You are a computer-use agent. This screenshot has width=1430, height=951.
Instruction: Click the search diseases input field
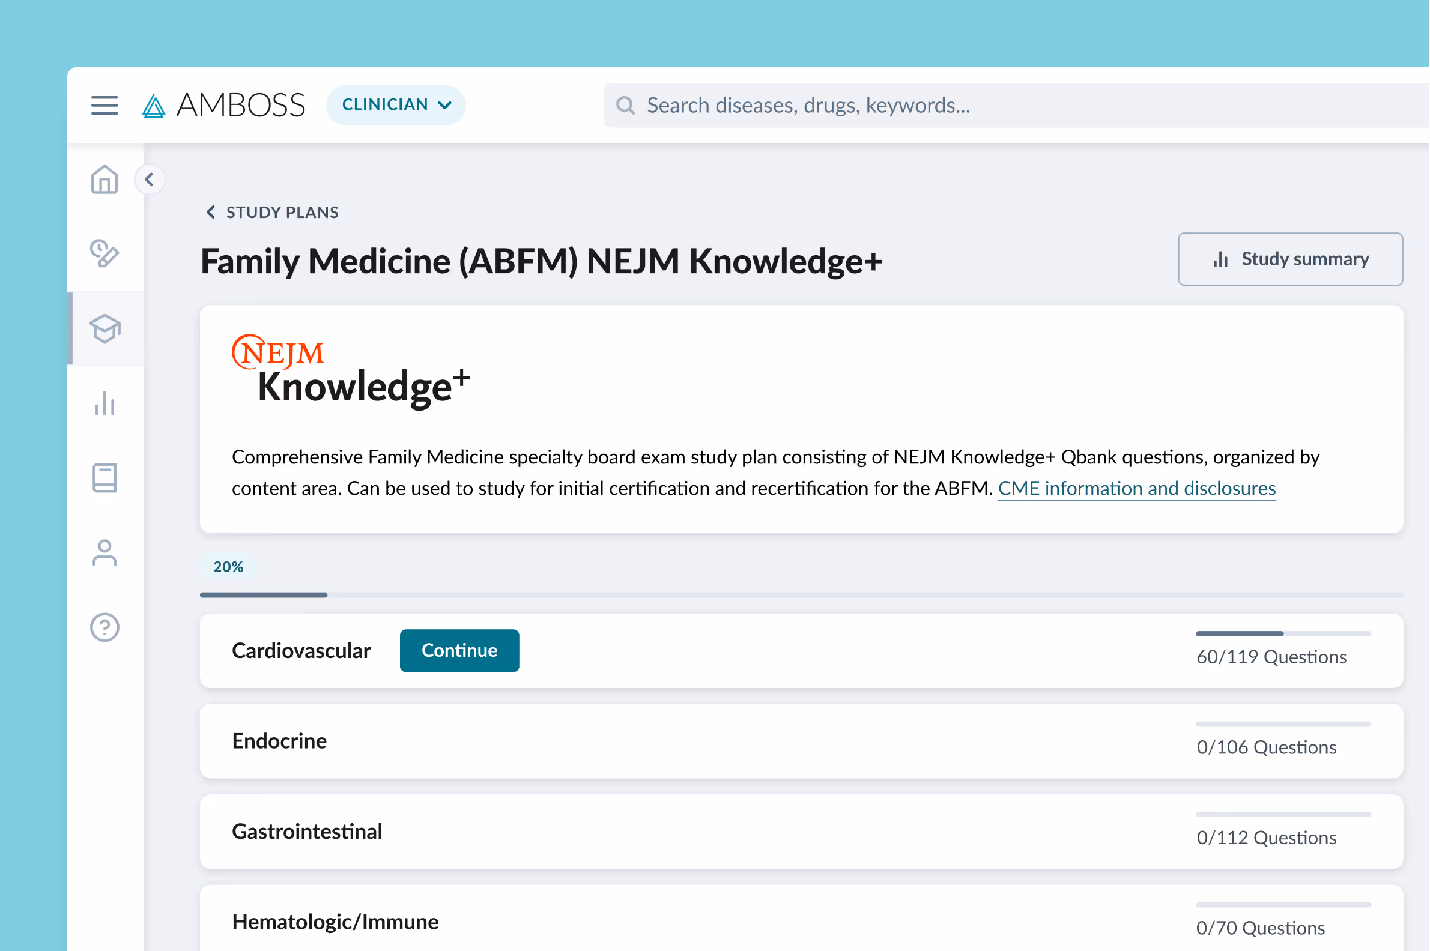pos(1016,106)
